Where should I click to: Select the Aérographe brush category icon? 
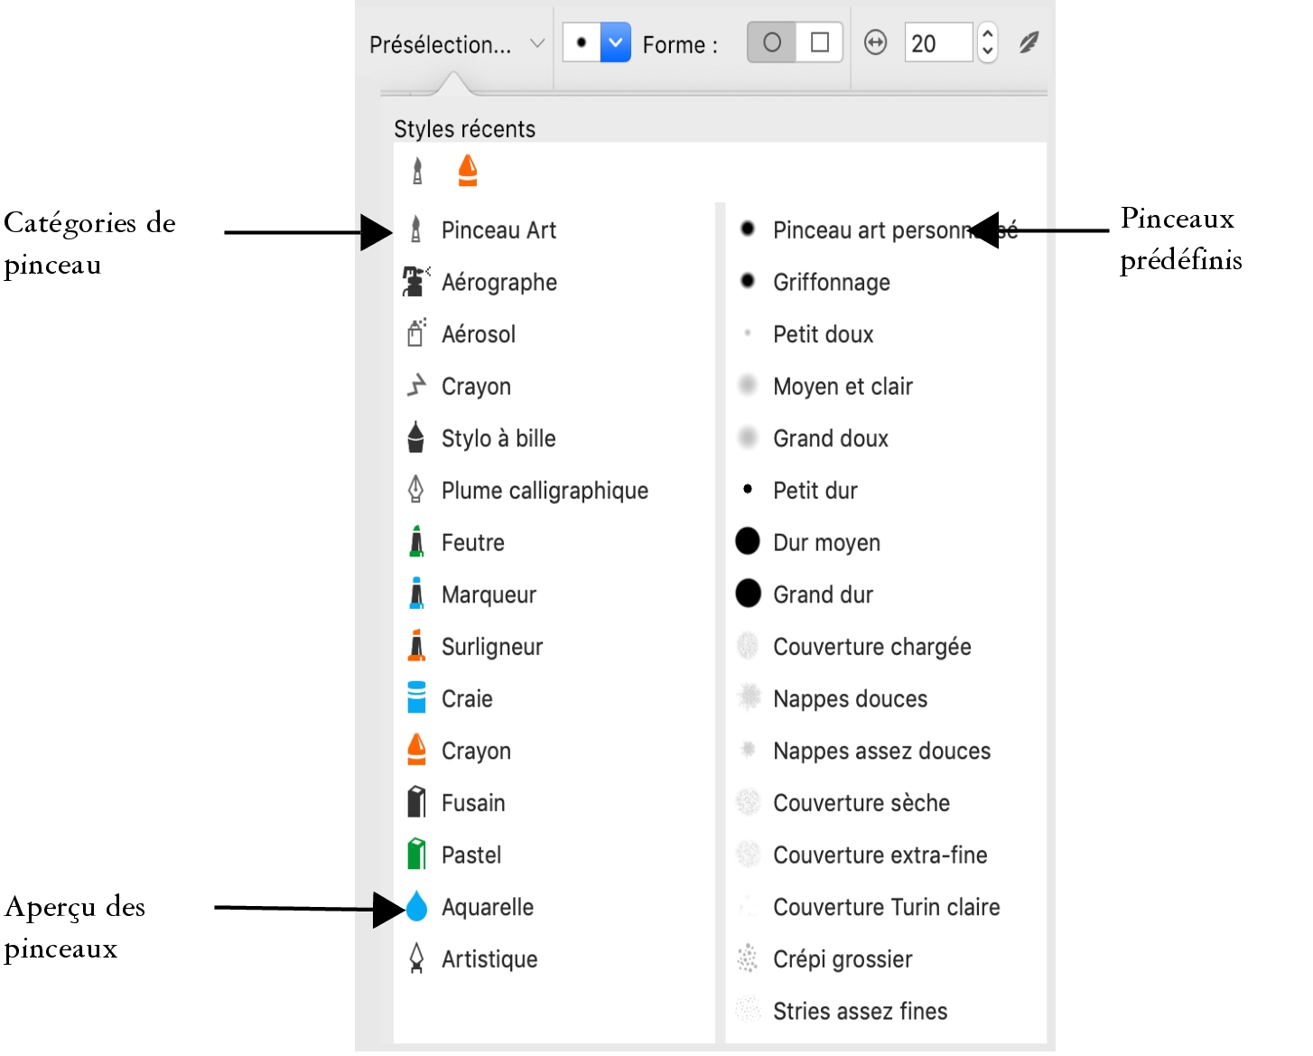coord(415,282)
